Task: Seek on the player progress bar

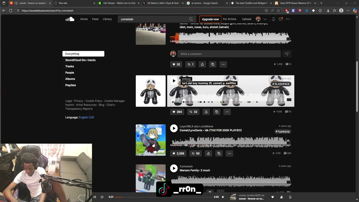Action: (x=164, y=197)
